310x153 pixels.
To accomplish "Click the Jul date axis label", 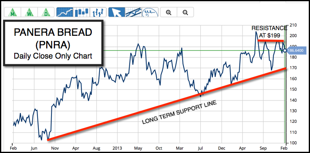I will coord(201,148).
